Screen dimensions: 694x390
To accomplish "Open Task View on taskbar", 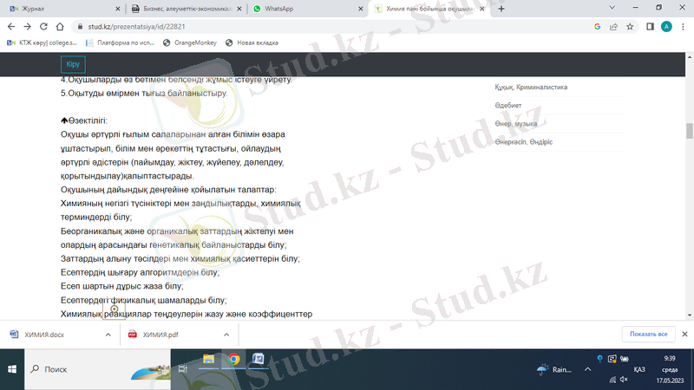I will pos(182,369).
